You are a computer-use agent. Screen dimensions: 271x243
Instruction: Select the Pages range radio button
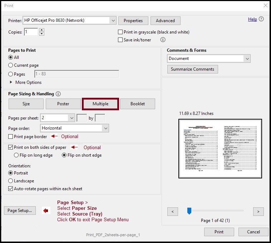10,74
